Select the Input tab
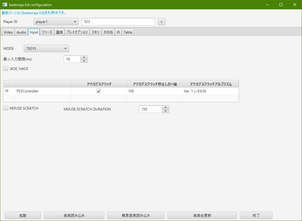 pos(34,32)
